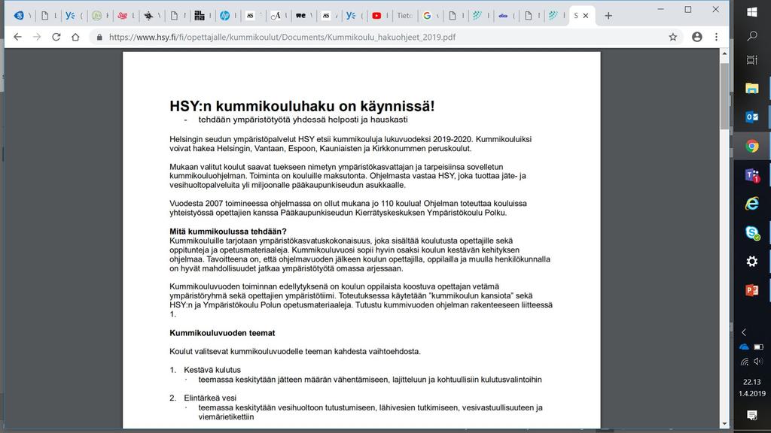771x433 pixels.
Task: Open Outlook from the taskbar
Action: coord(752,117)
